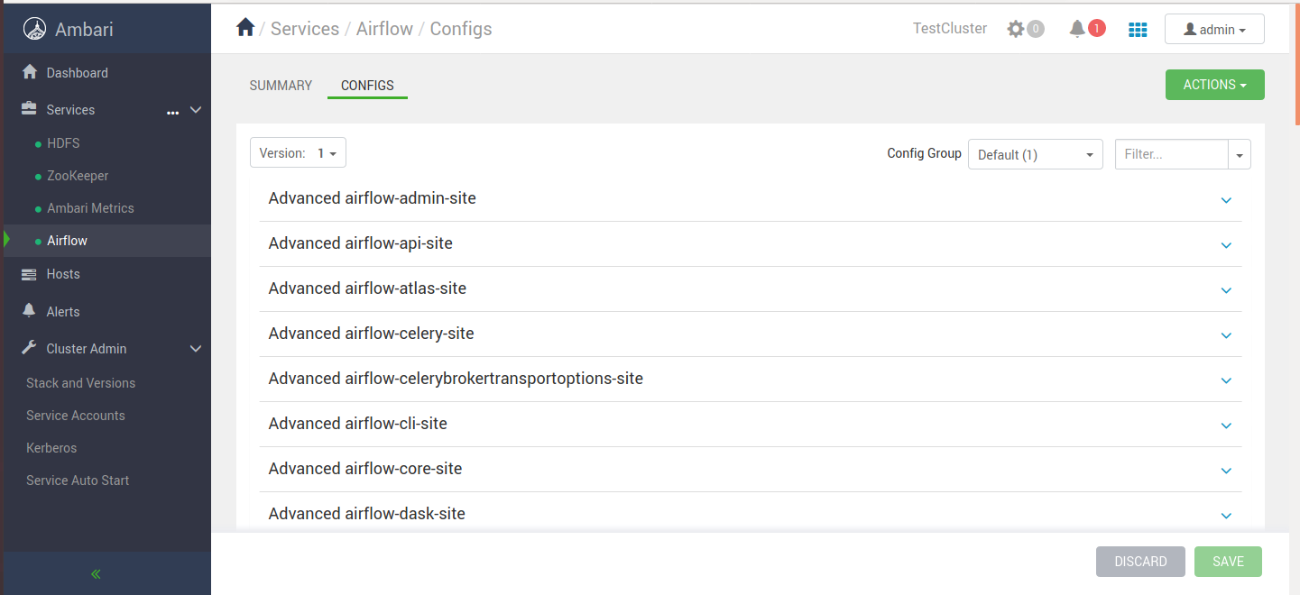Open the filter options caret
This screenshot has height=595, width=1300.
pos(1240,155)
